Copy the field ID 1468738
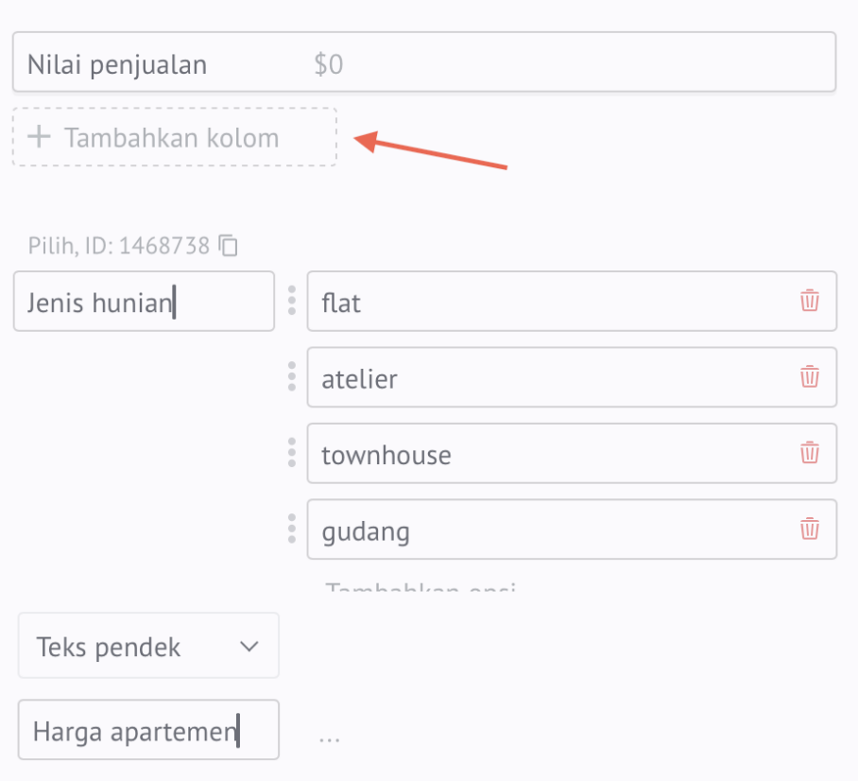The width and height of the screenshot is (858, 781). [x=228, y=246]
